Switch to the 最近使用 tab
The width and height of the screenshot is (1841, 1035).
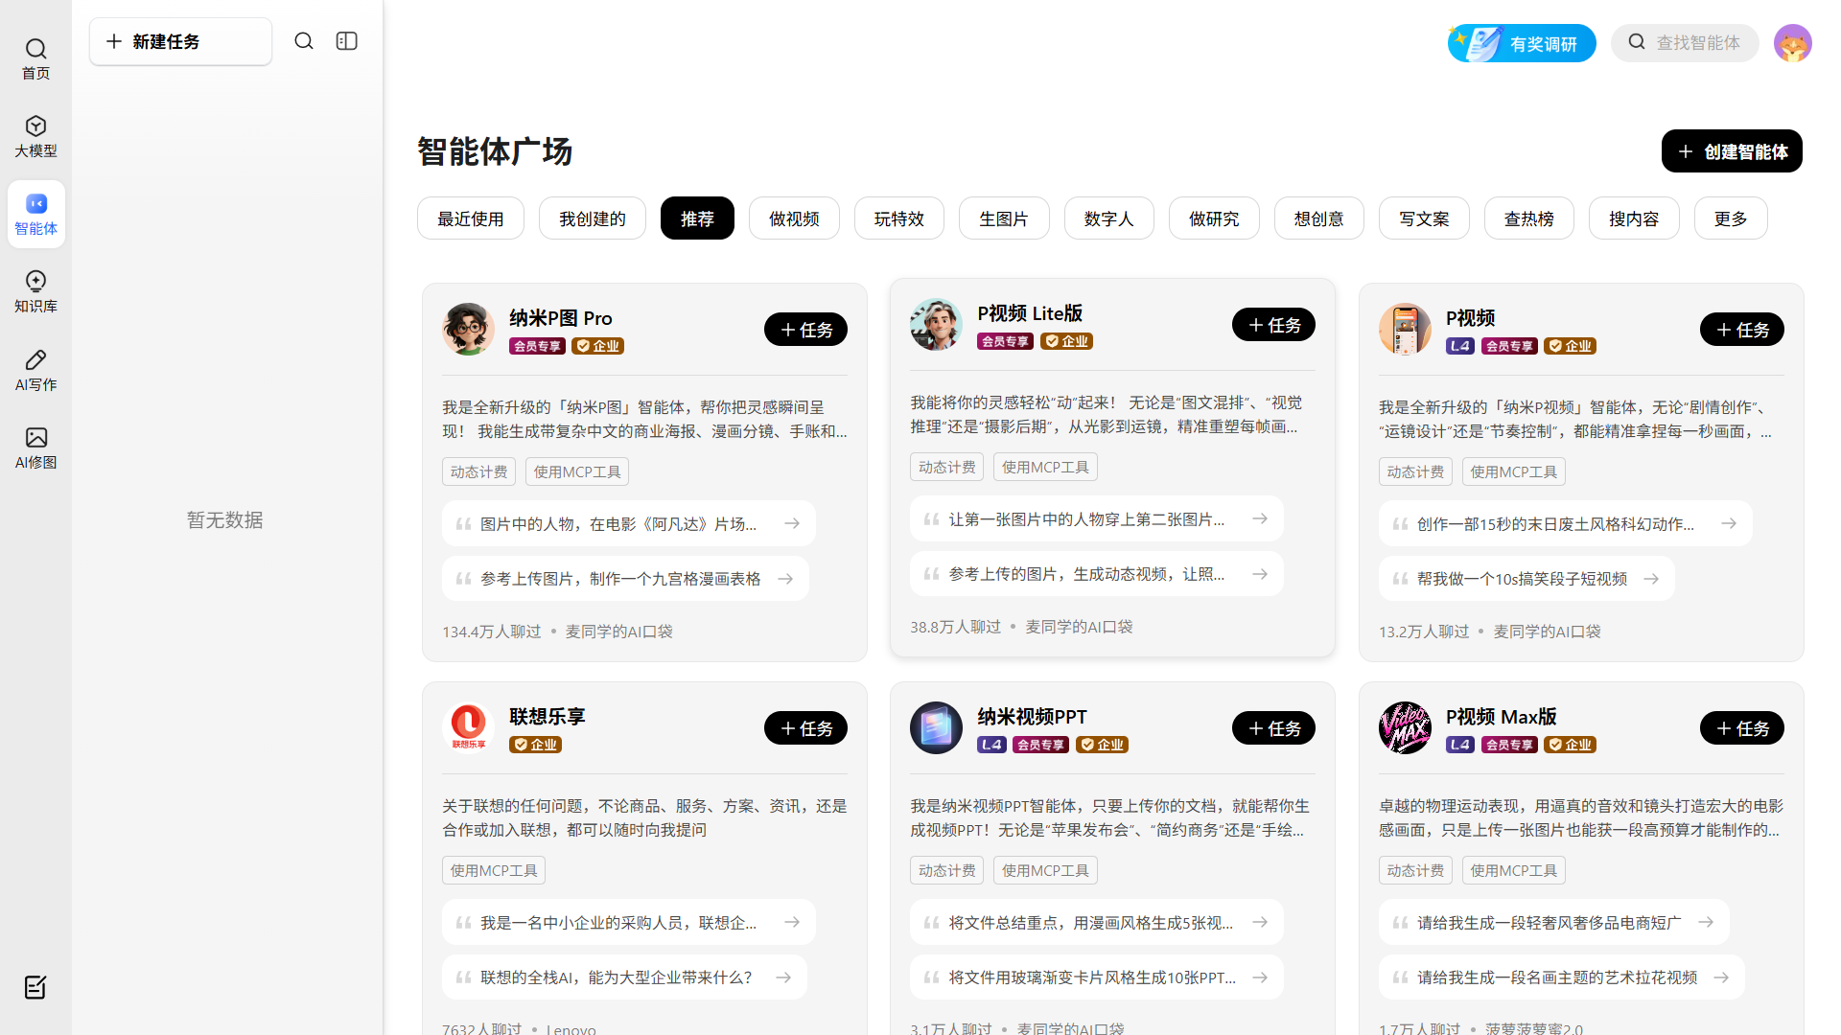(470, 218)
